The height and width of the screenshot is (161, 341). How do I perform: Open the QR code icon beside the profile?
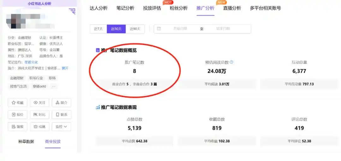point(72,11)
